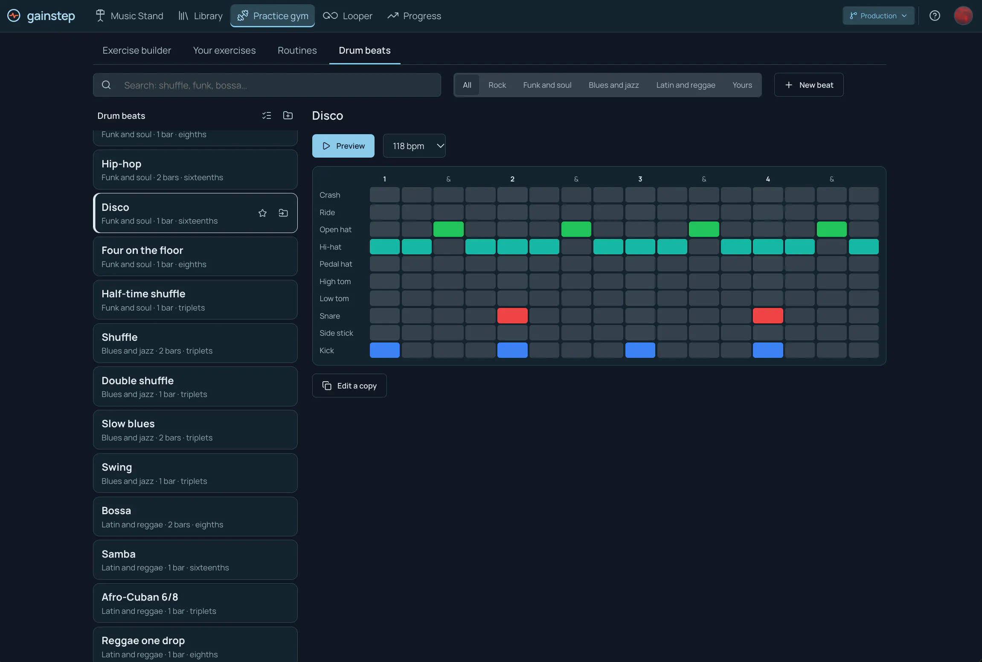982x662 pixels.
Task: Select Four on the floor beat
Action: point(195,256)
